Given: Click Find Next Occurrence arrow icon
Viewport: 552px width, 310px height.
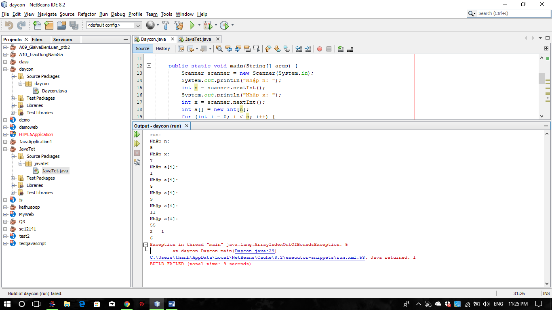Looking at the screenshot, I should 238,49.
